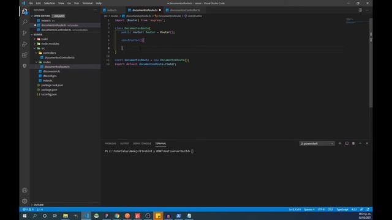392x220 pixels.
Task: Switch to the index.ts editor tab
Action: coord(112,10)
